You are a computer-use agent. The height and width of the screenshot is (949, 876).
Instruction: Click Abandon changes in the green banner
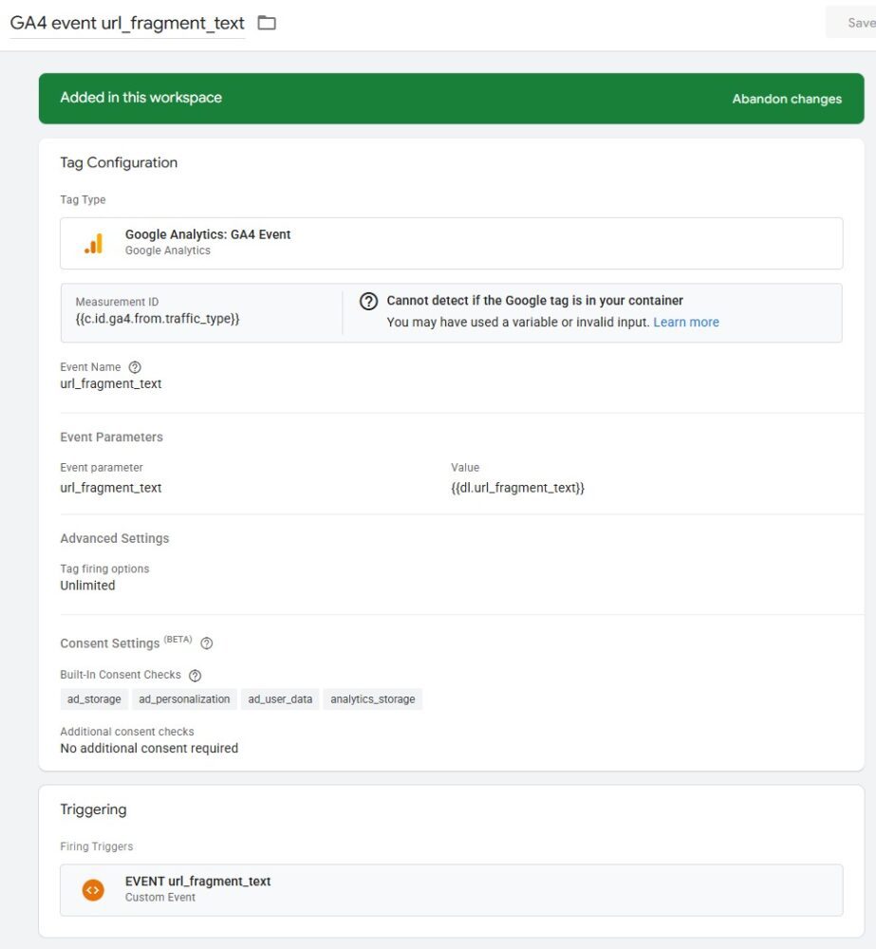pos(786,99)
